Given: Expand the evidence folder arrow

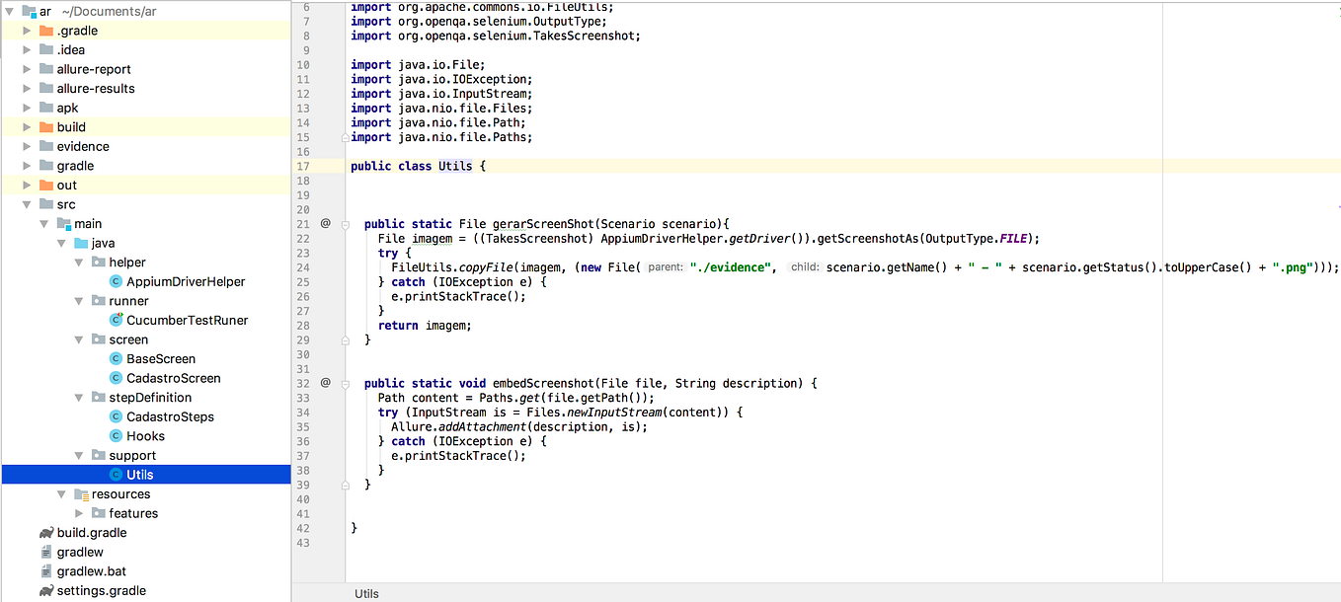Looking at the screenshot, I should pos(27,146).
